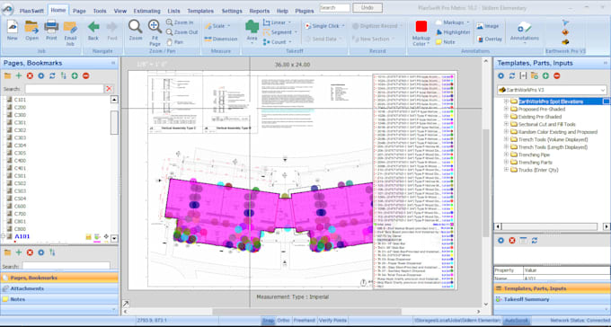The image size is (611, 327).
Task: Click the new folder icon in Pages panel
Action: (x=7, y=76)
